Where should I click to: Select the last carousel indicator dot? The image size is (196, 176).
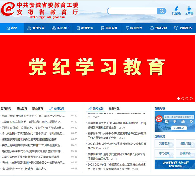pyautogui.click(x=191, y=99)
